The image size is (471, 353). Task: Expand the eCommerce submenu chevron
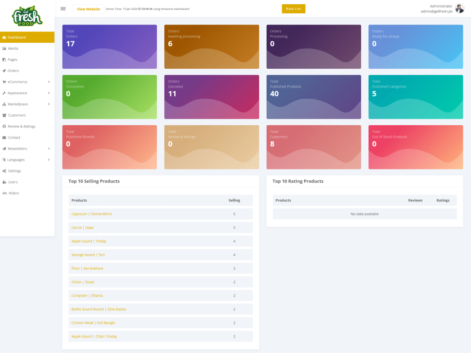coord(49,82)
